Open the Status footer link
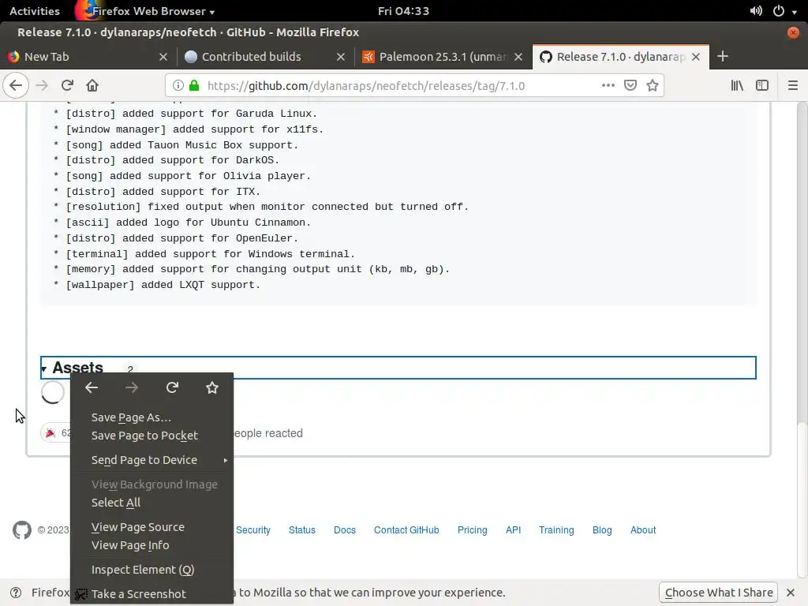 [x=302, y=530]
